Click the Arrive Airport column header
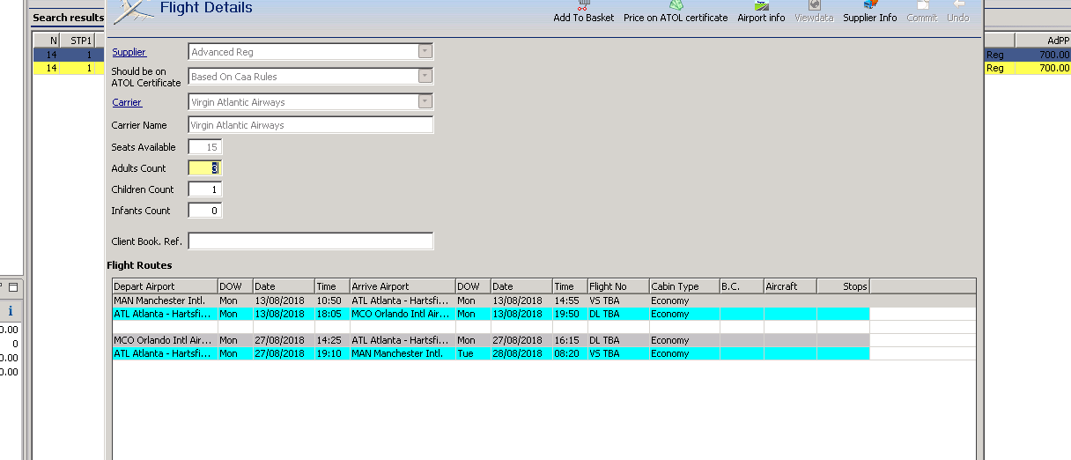The width and height of the screenshot is (1071, 460). (403, 286)
